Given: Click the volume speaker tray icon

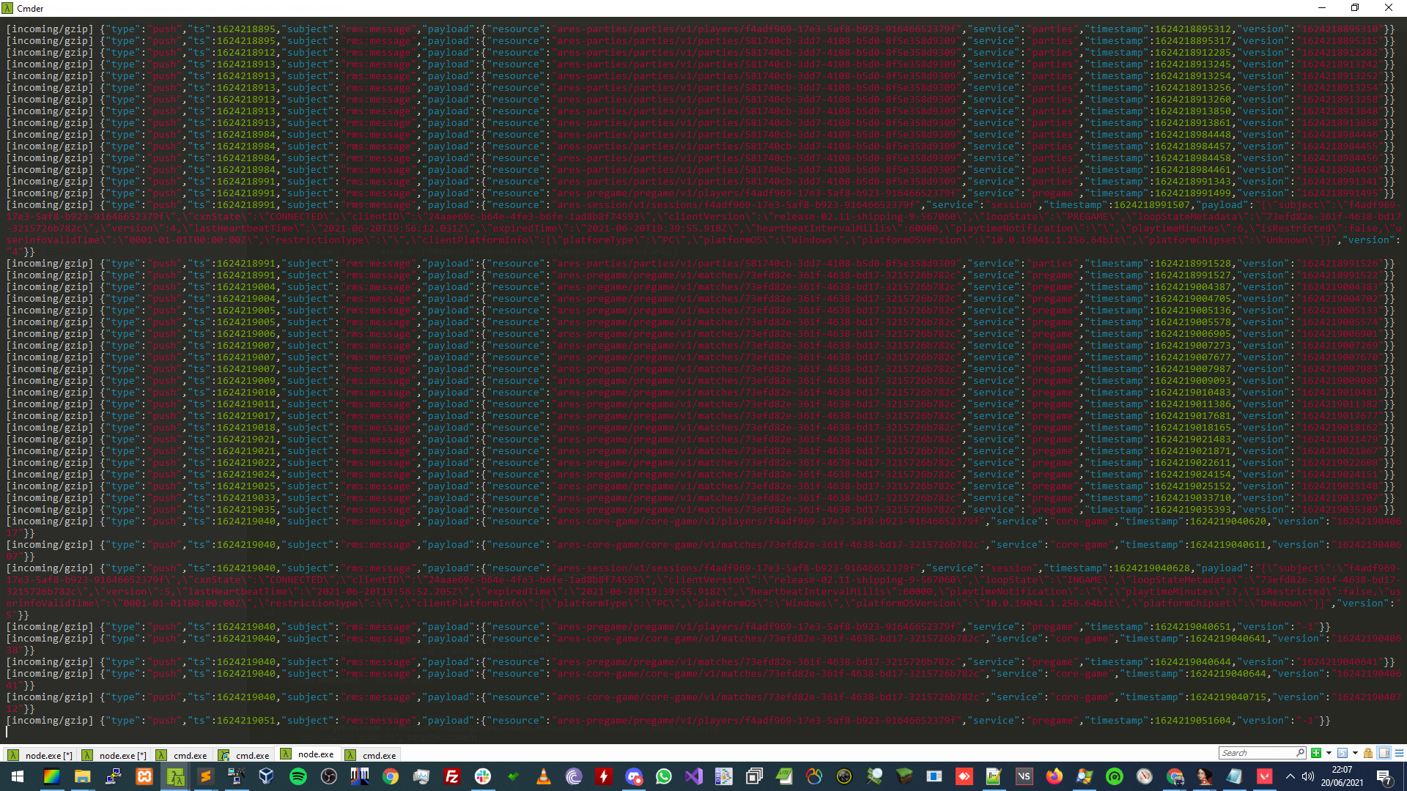Looking at the screenshot, I should coord(1308,776).
